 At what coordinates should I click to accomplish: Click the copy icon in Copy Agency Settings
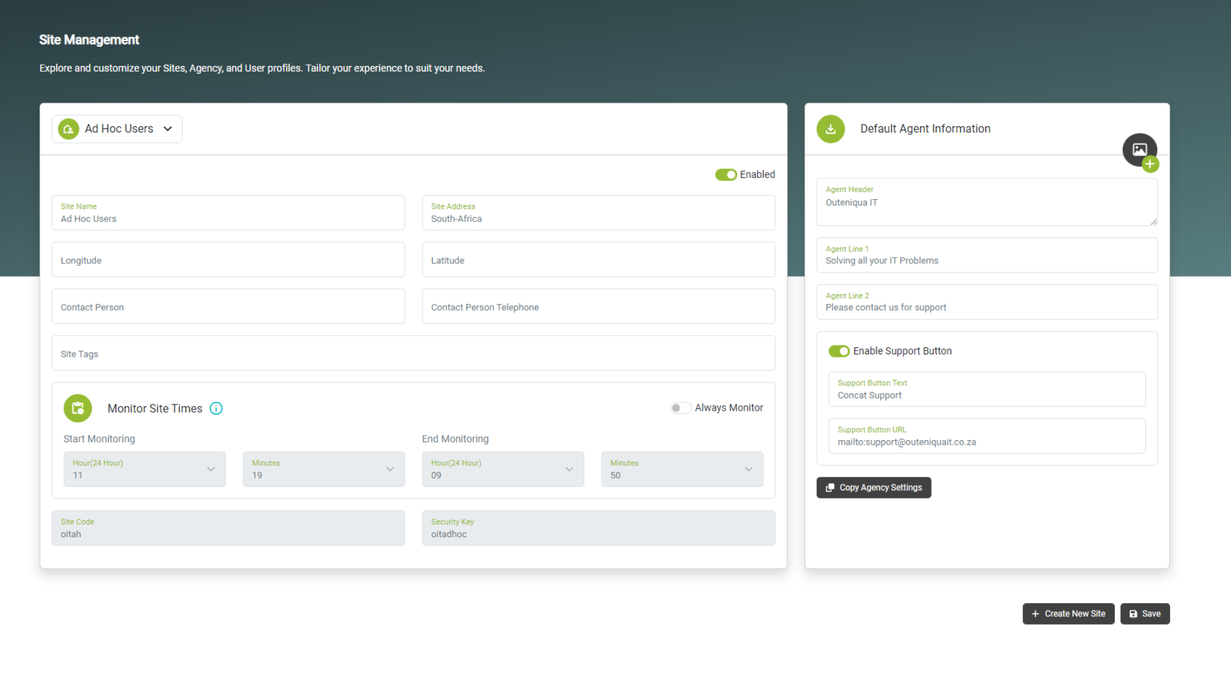830,487
